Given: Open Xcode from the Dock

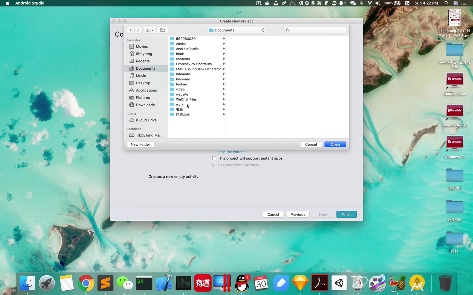Looking at the screenshot, I should tap(164, 283).
